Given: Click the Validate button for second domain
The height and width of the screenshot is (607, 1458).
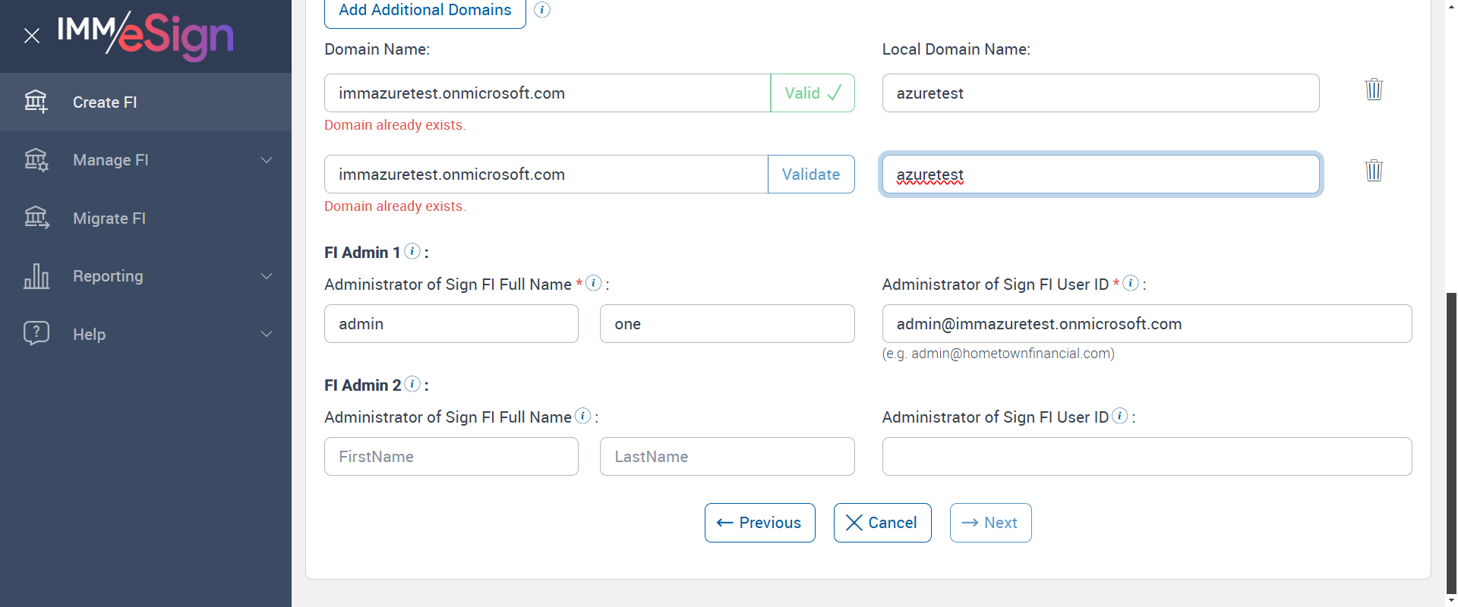Looking at the screenshot, I should pos(810,175).
